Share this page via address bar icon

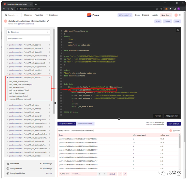tap(157, 9)
